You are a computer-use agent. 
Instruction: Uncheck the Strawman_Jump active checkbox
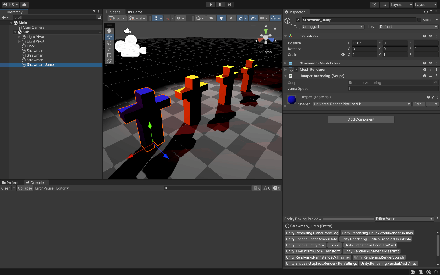click(x=298, y=20)
